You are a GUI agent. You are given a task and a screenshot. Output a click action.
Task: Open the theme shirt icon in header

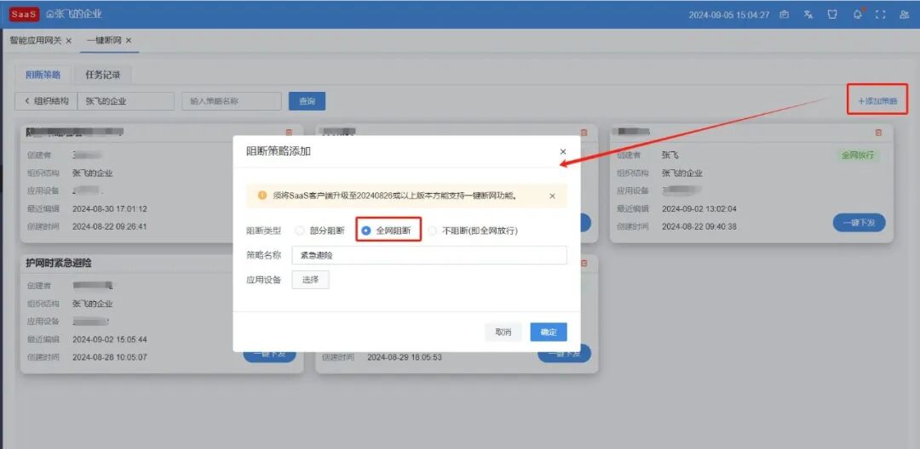pos(832,14)
